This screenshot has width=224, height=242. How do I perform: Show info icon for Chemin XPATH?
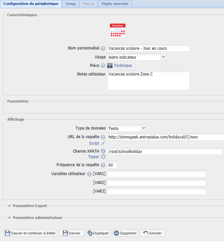click(x=103, y=151)
